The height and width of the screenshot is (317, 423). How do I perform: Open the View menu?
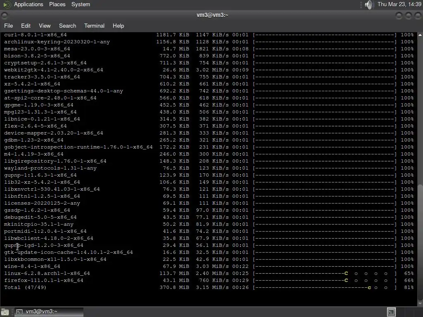(45, 26)
